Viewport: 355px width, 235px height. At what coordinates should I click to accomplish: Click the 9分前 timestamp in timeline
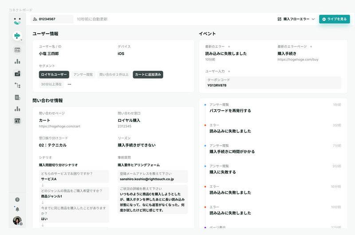[337, 166]
